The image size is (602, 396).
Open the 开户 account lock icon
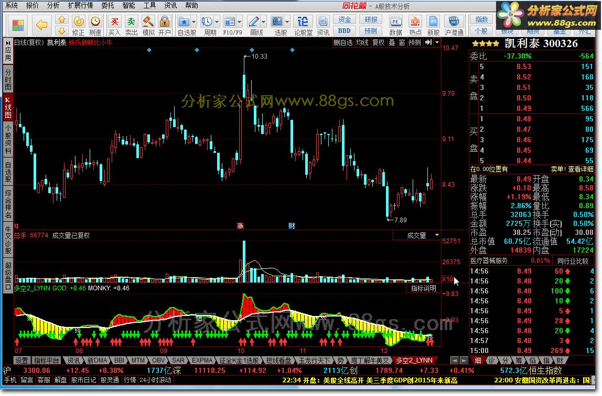(x=165, y=25)
